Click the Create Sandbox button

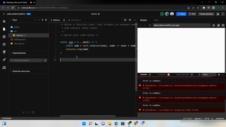(206, 14)
